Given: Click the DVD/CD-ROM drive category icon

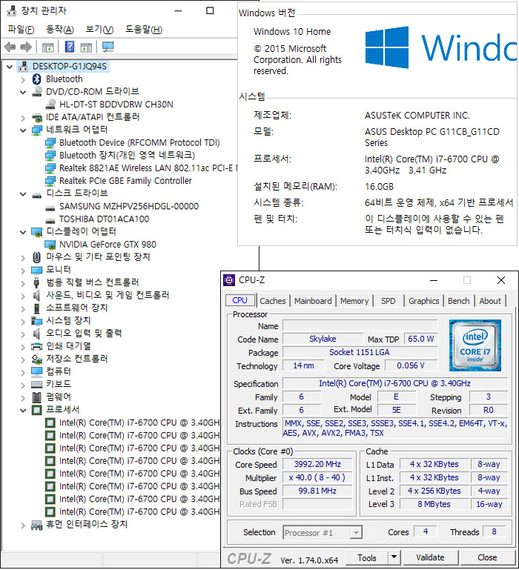Looking at the screenshot, I should [x=37, y=92].
